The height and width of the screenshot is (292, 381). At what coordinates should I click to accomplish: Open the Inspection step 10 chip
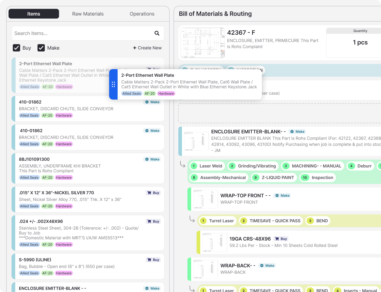[x=318, y=178]
